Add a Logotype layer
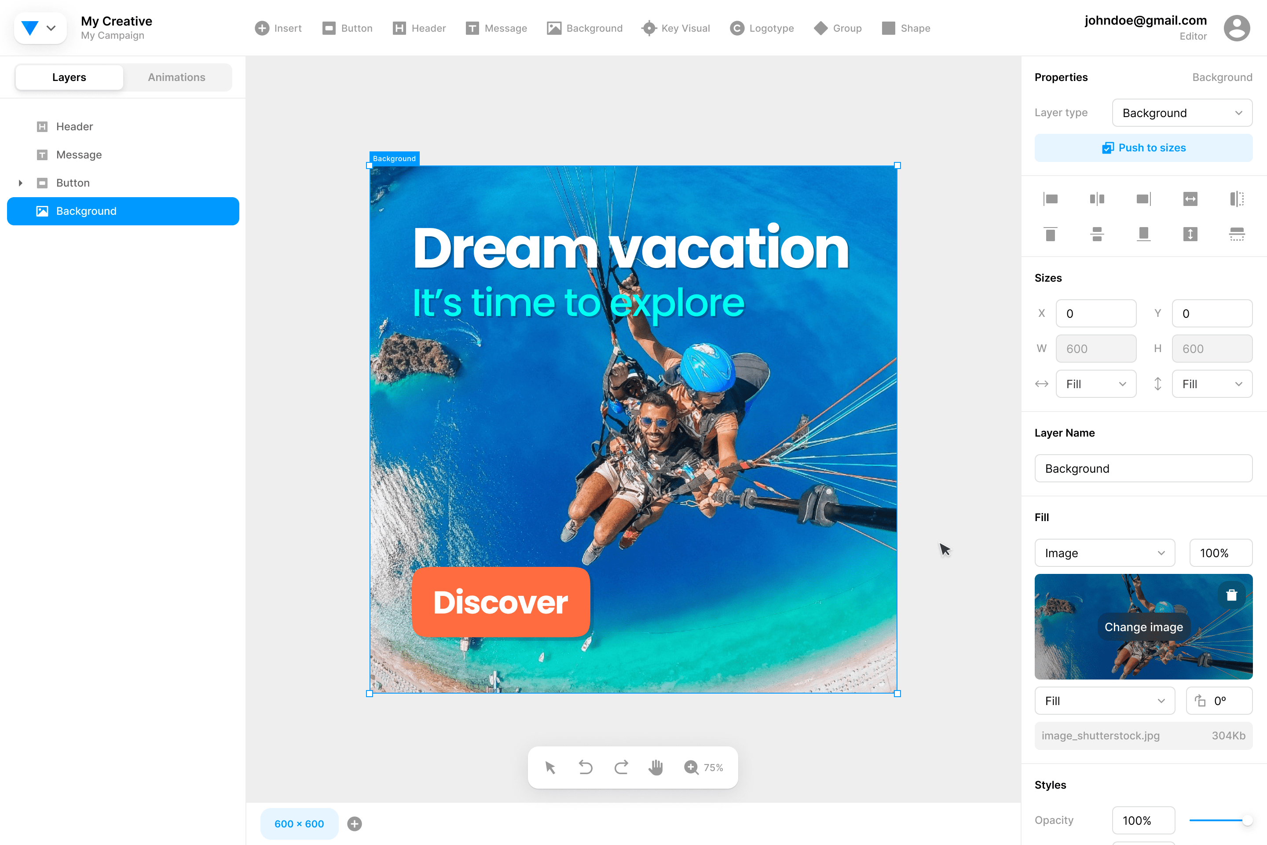 point(762,28)
